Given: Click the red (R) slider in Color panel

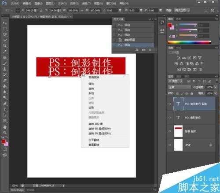Looking at the screenshot, I should click(188, 25).
